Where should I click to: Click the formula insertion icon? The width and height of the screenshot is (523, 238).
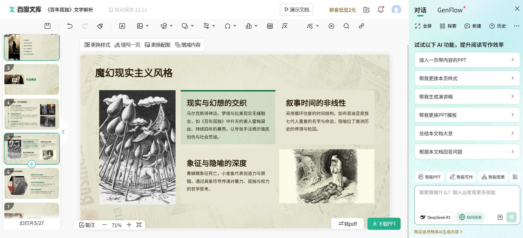[x=285, y=26]
